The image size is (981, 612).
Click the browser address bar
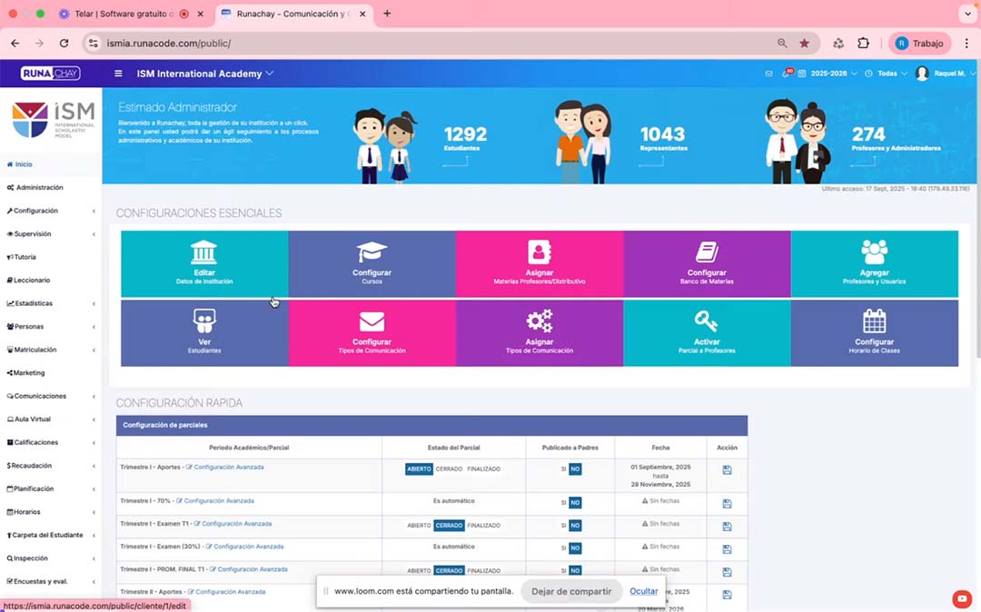tap(436, 44)
